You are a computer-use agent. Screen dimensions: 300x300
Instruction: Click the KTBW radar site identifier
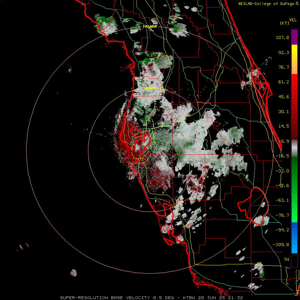(189, 298)
